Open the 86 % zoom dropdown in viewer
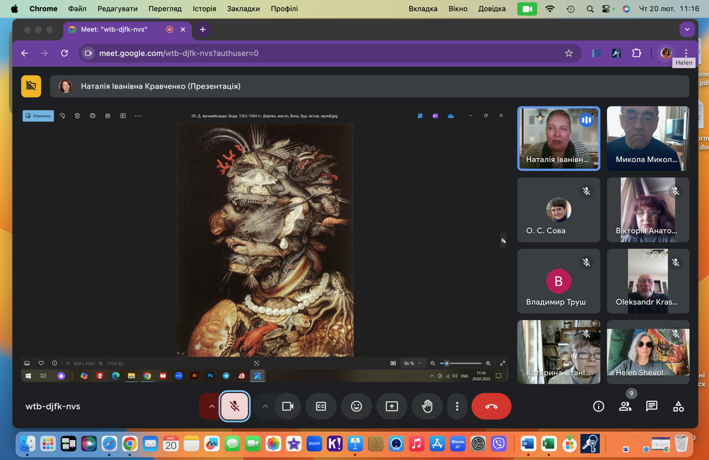 tap(413, 363)
